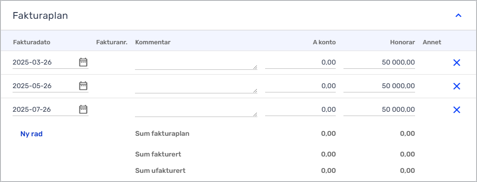Edit A konto amount in 2025-03-26 row

click(300, 63)
